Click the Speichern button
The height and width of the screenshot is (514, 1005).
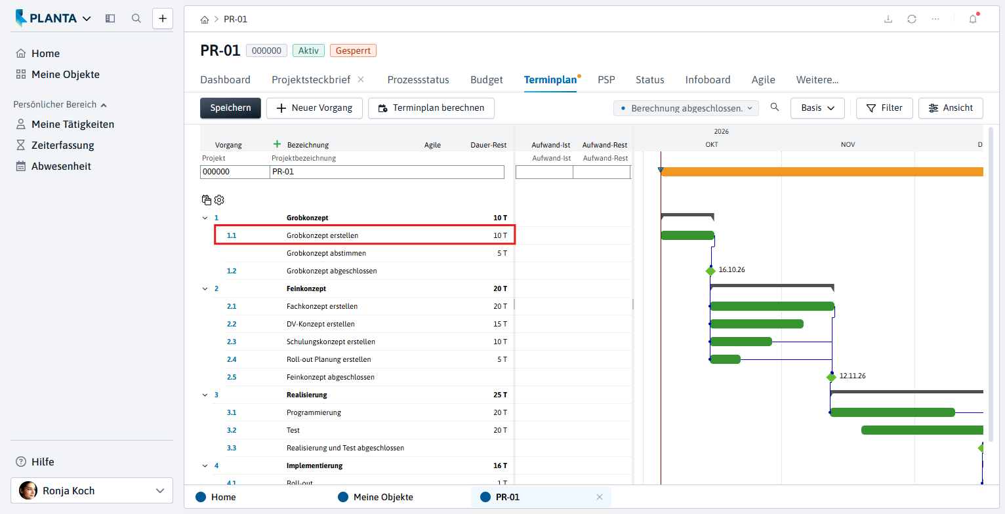click(x=230, y=108)
